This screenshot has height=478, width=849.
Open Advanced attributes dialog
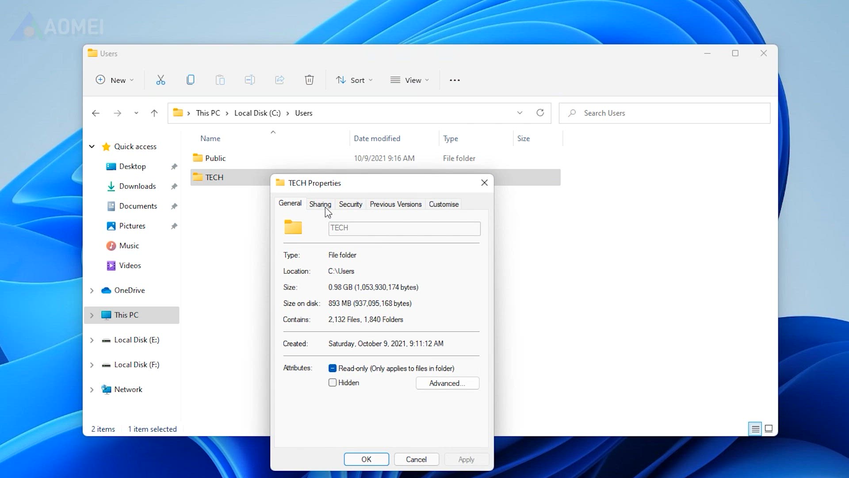click(447, 383)
